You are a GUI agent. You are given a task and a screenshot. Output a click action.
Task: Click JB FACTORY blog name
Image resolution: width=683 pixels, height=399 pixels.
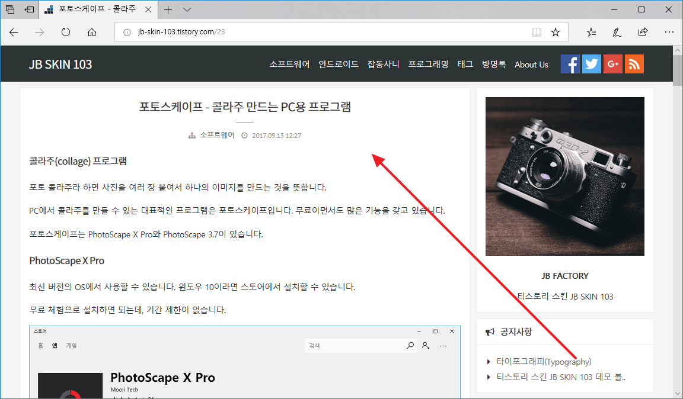pos(565,276)
